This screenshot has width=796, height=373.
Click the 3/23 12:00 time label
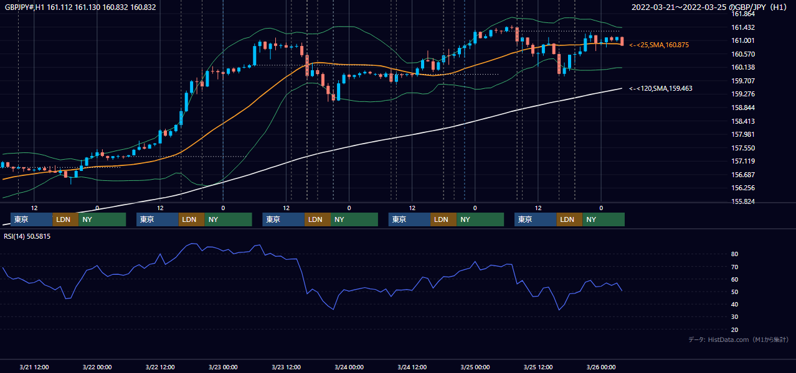pyautogui.click(x=286, y=367)
